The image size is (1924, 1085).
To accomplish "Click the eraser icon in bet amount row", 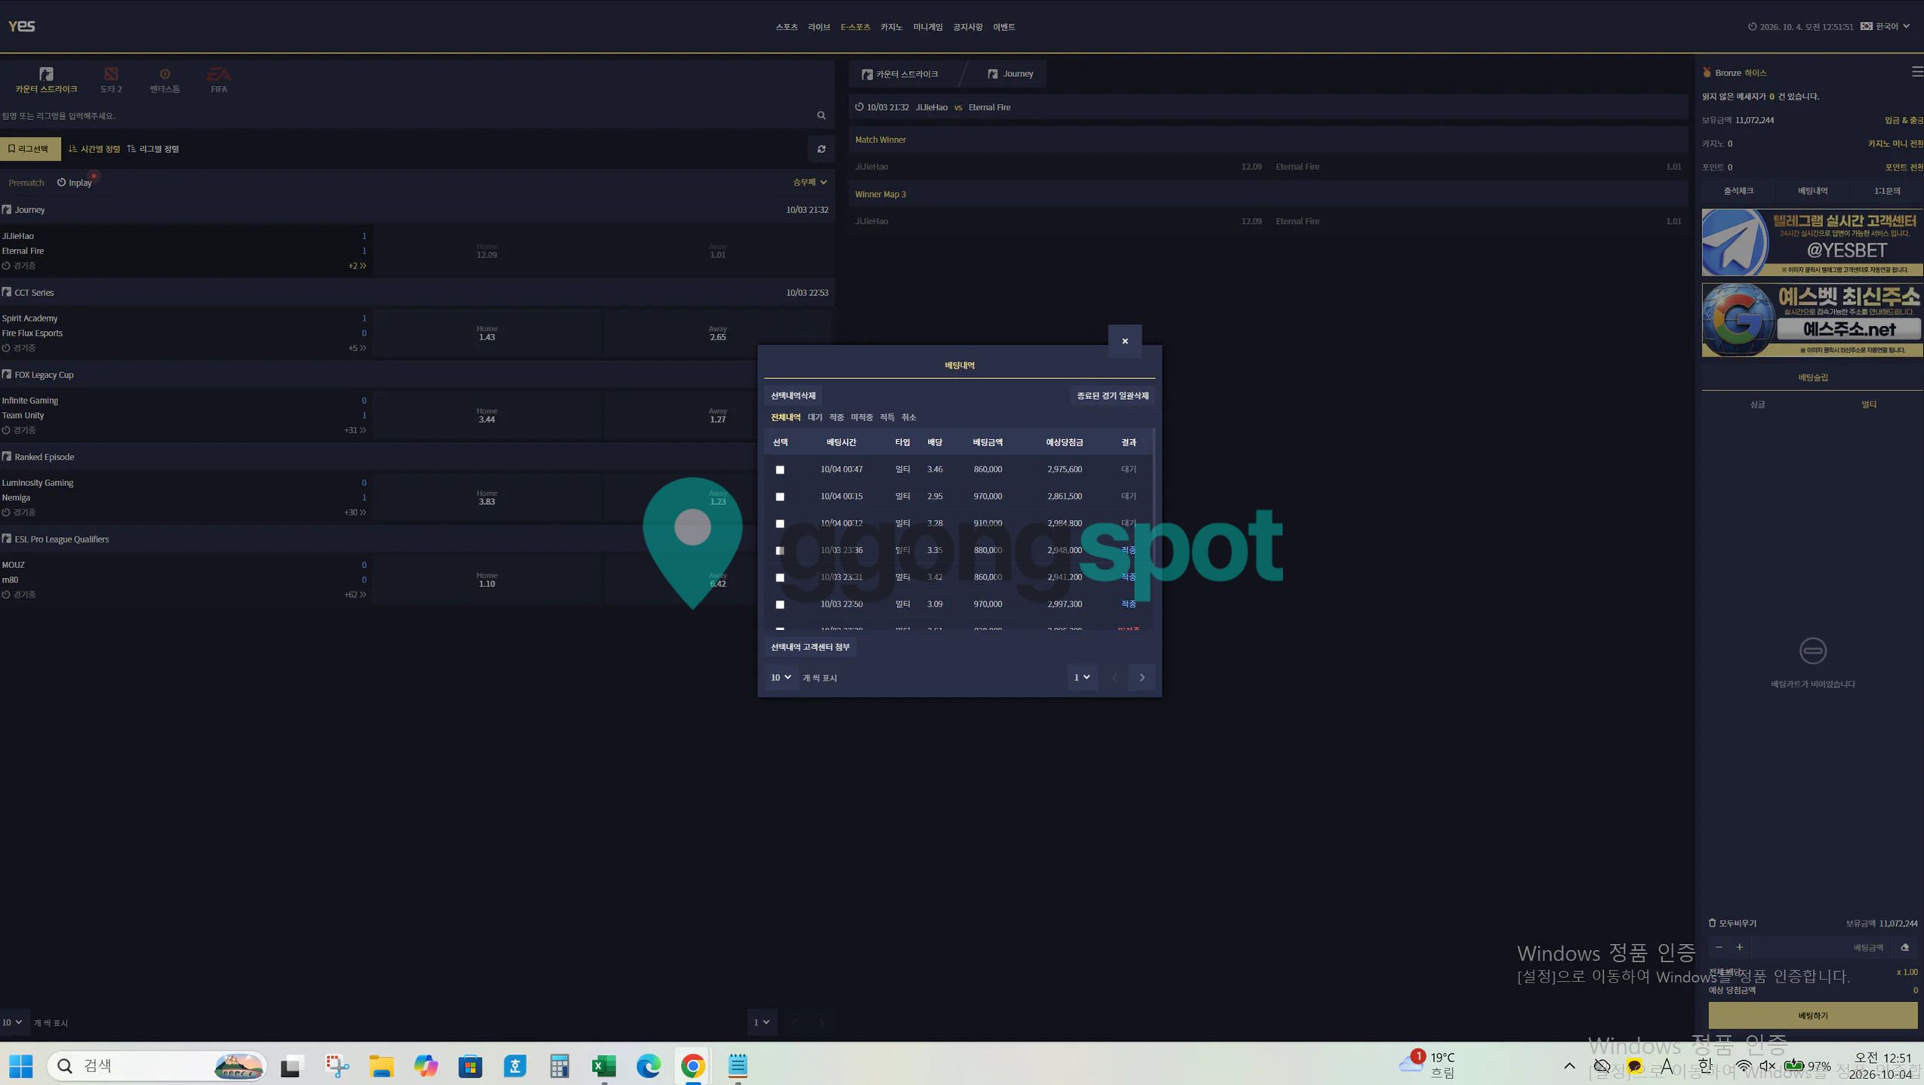I will point(1904,948).
